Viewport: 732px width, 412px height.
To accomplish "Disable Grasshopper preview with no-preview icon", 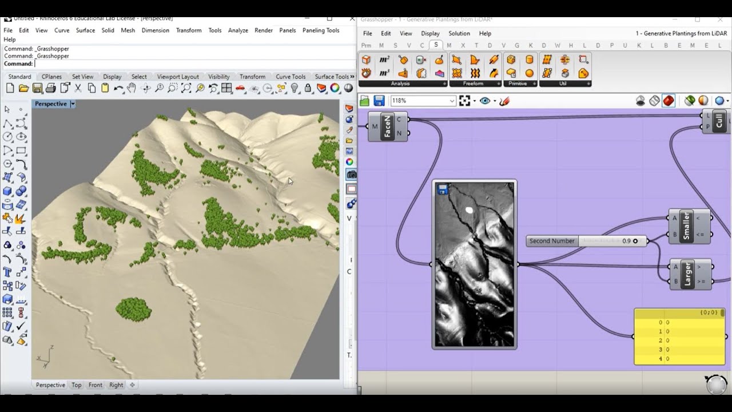I will 641,101.
